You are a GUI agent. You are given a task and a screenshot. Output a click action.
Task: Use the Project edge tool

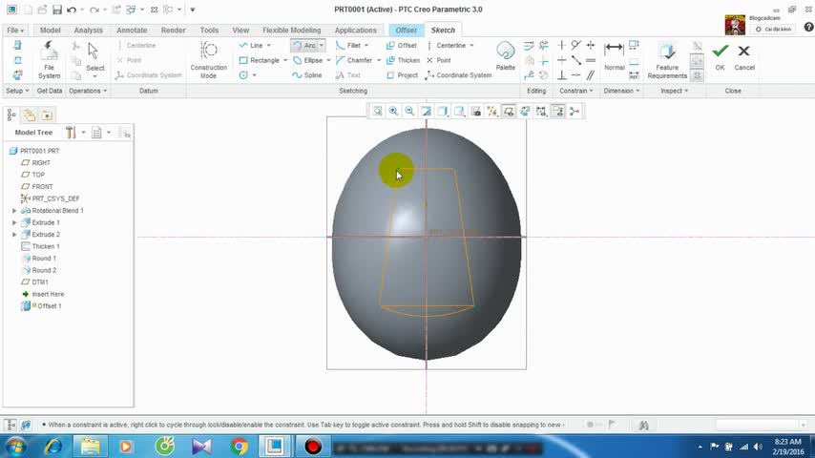click(403, 75)
